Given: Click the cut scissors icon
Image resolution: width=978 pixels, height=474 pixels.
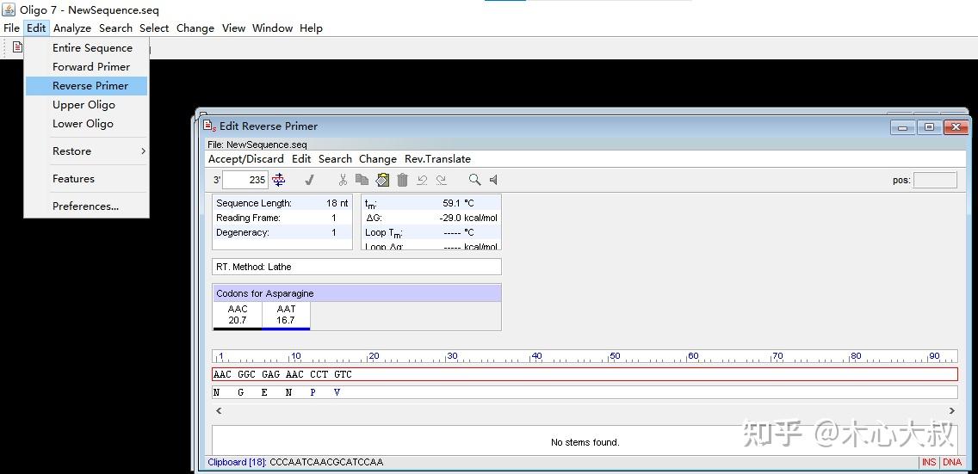Looking at the screenshot, I should 343,180.
